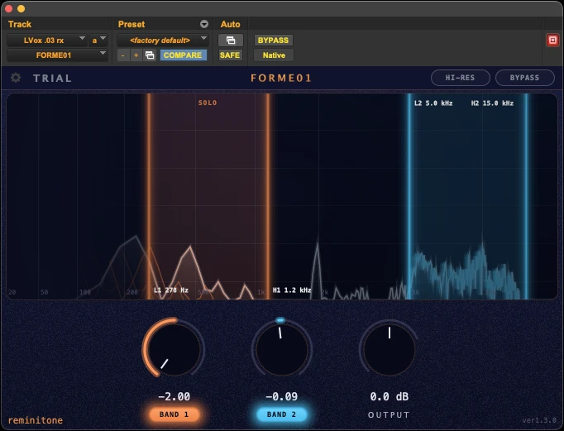Select the previous preset minus button
Viewport: 564px width, 431px height.
pyautogui.click(x=123, y=55)
